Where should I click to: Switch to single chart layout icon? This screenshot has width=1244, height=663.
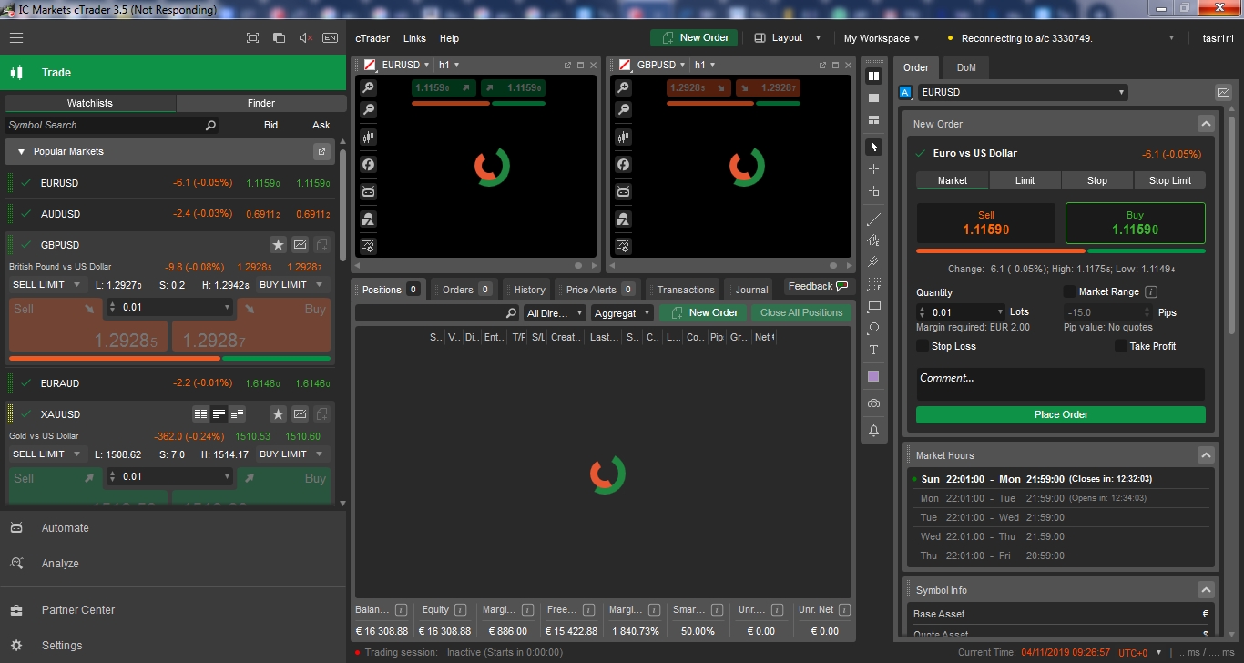pyautogui.click(x=874, y=98)
